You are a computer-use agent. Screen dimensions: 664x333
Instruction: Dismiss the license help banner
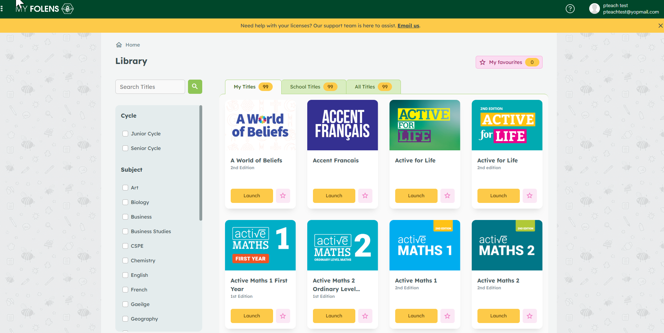point(660,26)
